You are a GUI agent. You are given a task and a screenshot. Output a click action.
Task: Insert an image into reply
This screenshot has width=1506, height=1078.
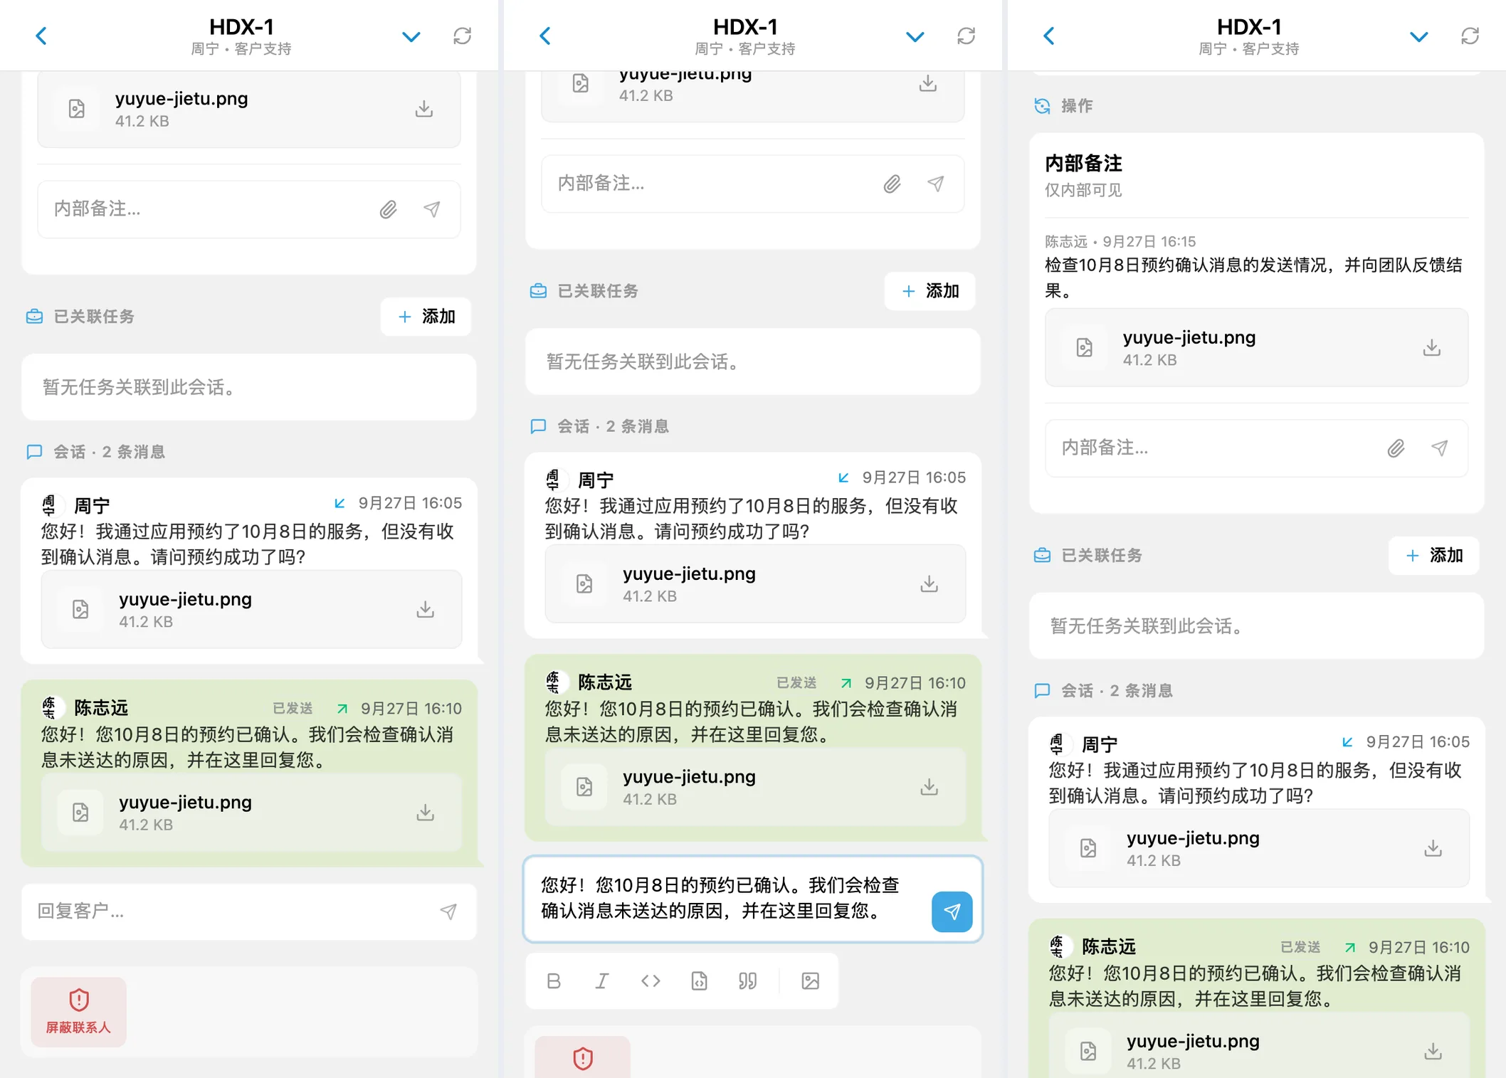pos(811,981)
